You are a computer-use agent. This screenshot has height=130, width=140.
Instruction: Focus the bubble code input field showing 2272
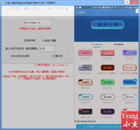click(x=47, y=48)
